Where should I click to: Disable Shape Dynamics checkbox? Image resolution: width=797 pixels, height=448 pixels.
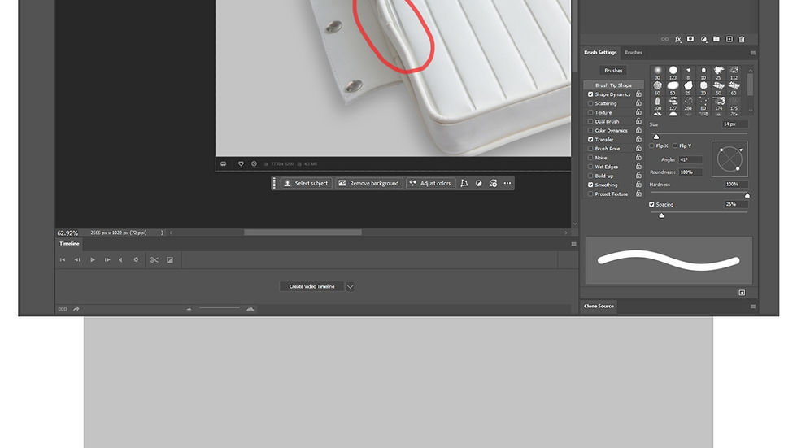pos(590,94)
